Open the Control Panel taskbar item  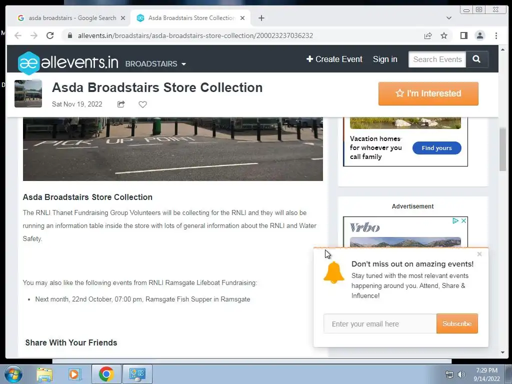pyautogui.click(x=137, y=374)
